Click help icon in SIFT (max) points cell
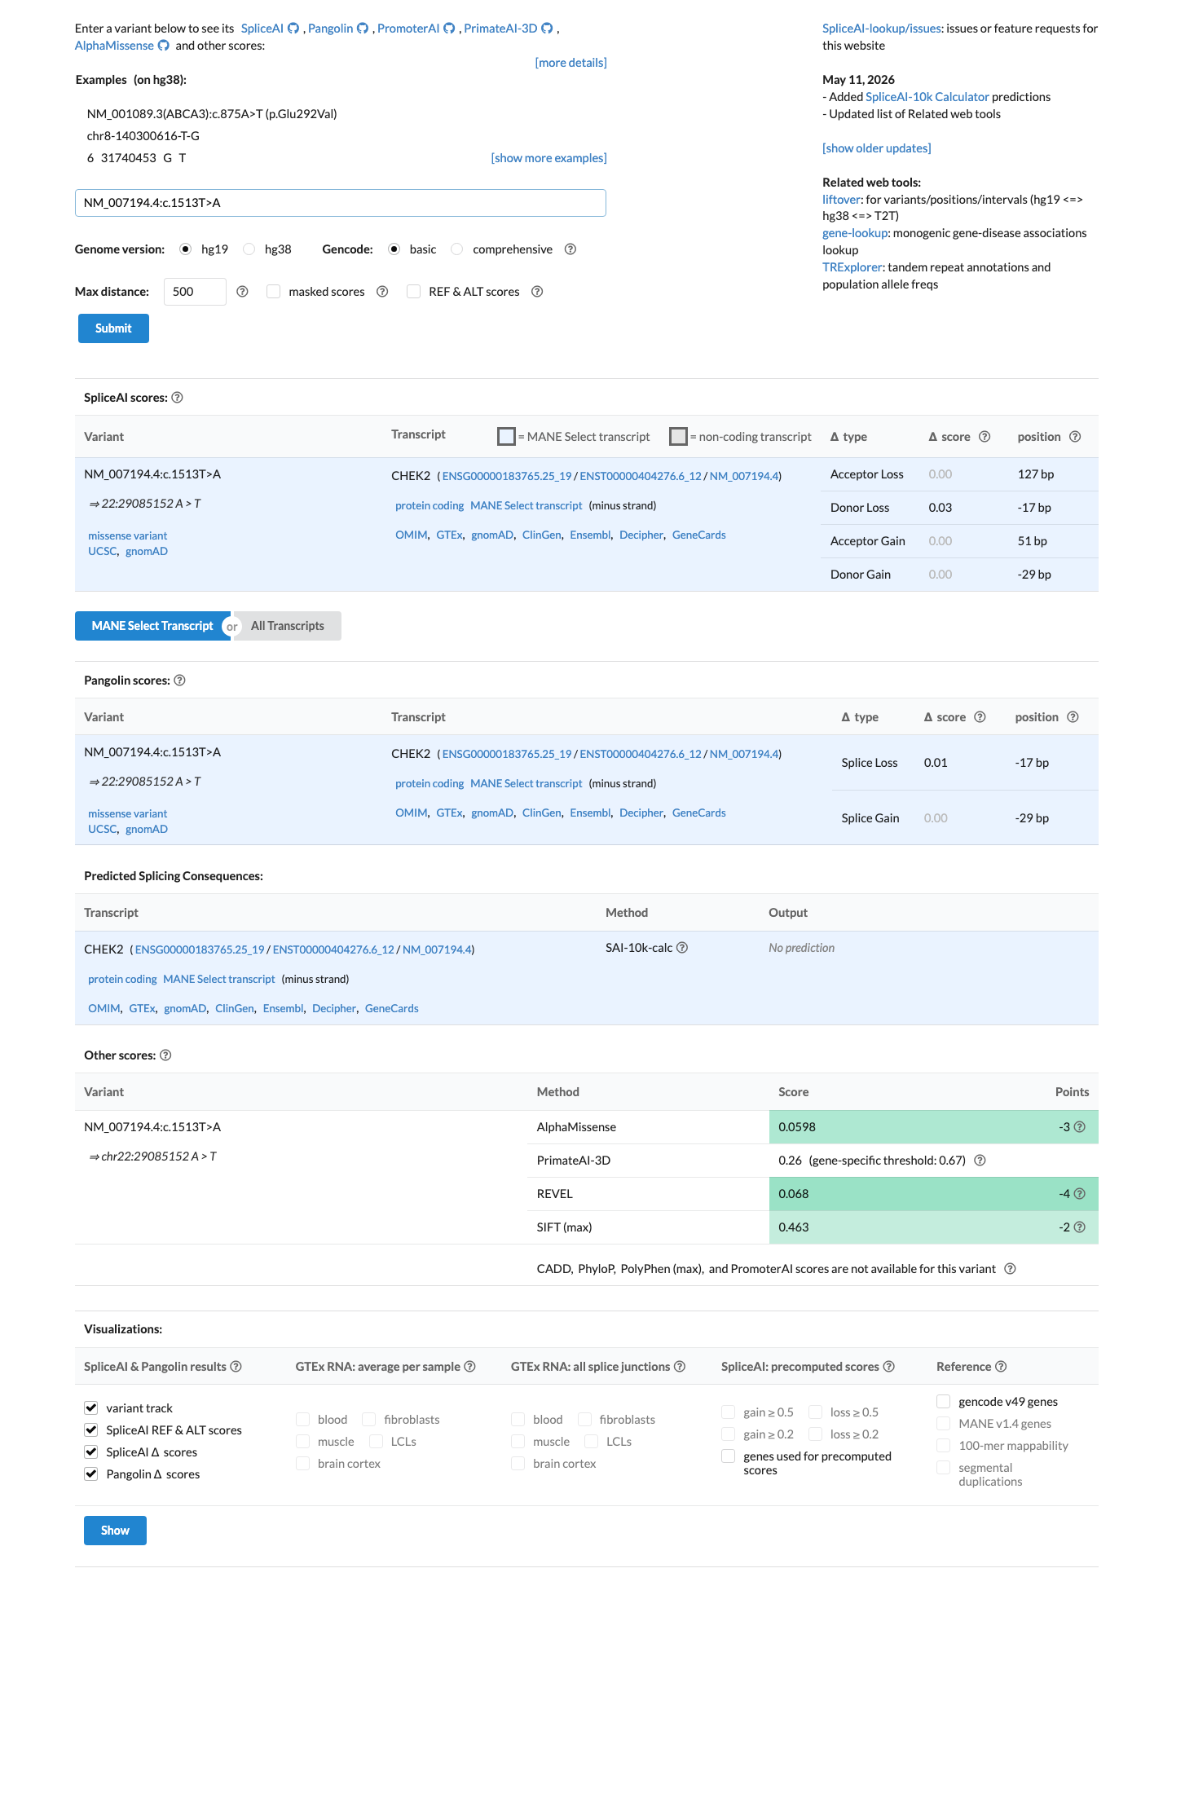 tap(1079, 1227)
